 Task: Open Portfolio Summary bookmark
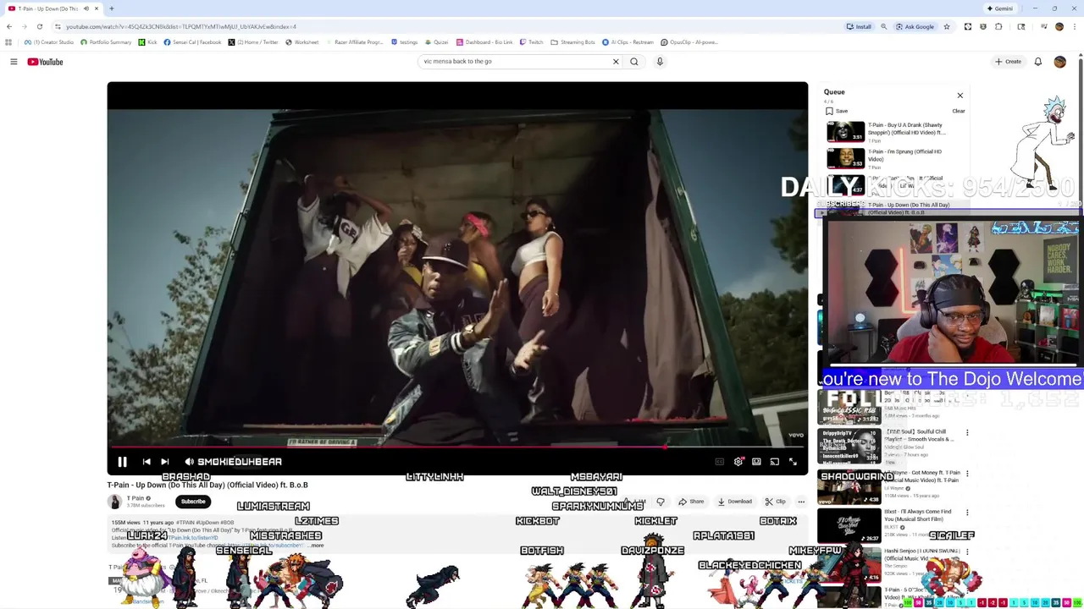point(106,42)
